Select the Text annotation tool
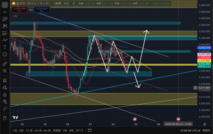The width and height of the screenshot is (213, 134). (5, 47)
